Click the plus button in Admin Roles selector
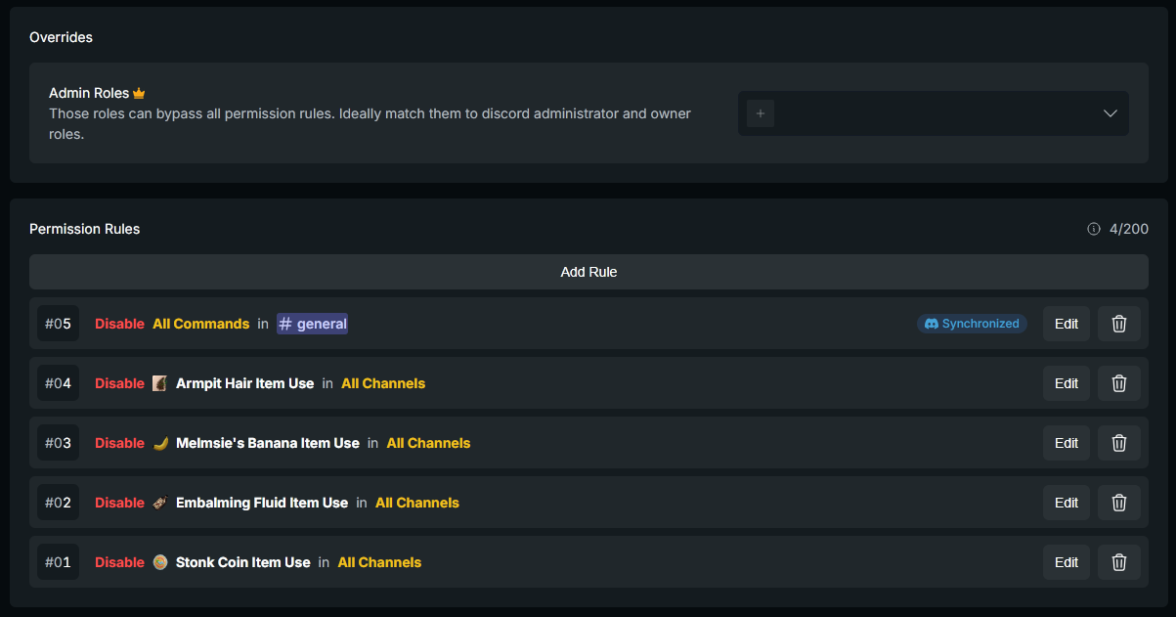1176x617 pixels. click(760, 113)
